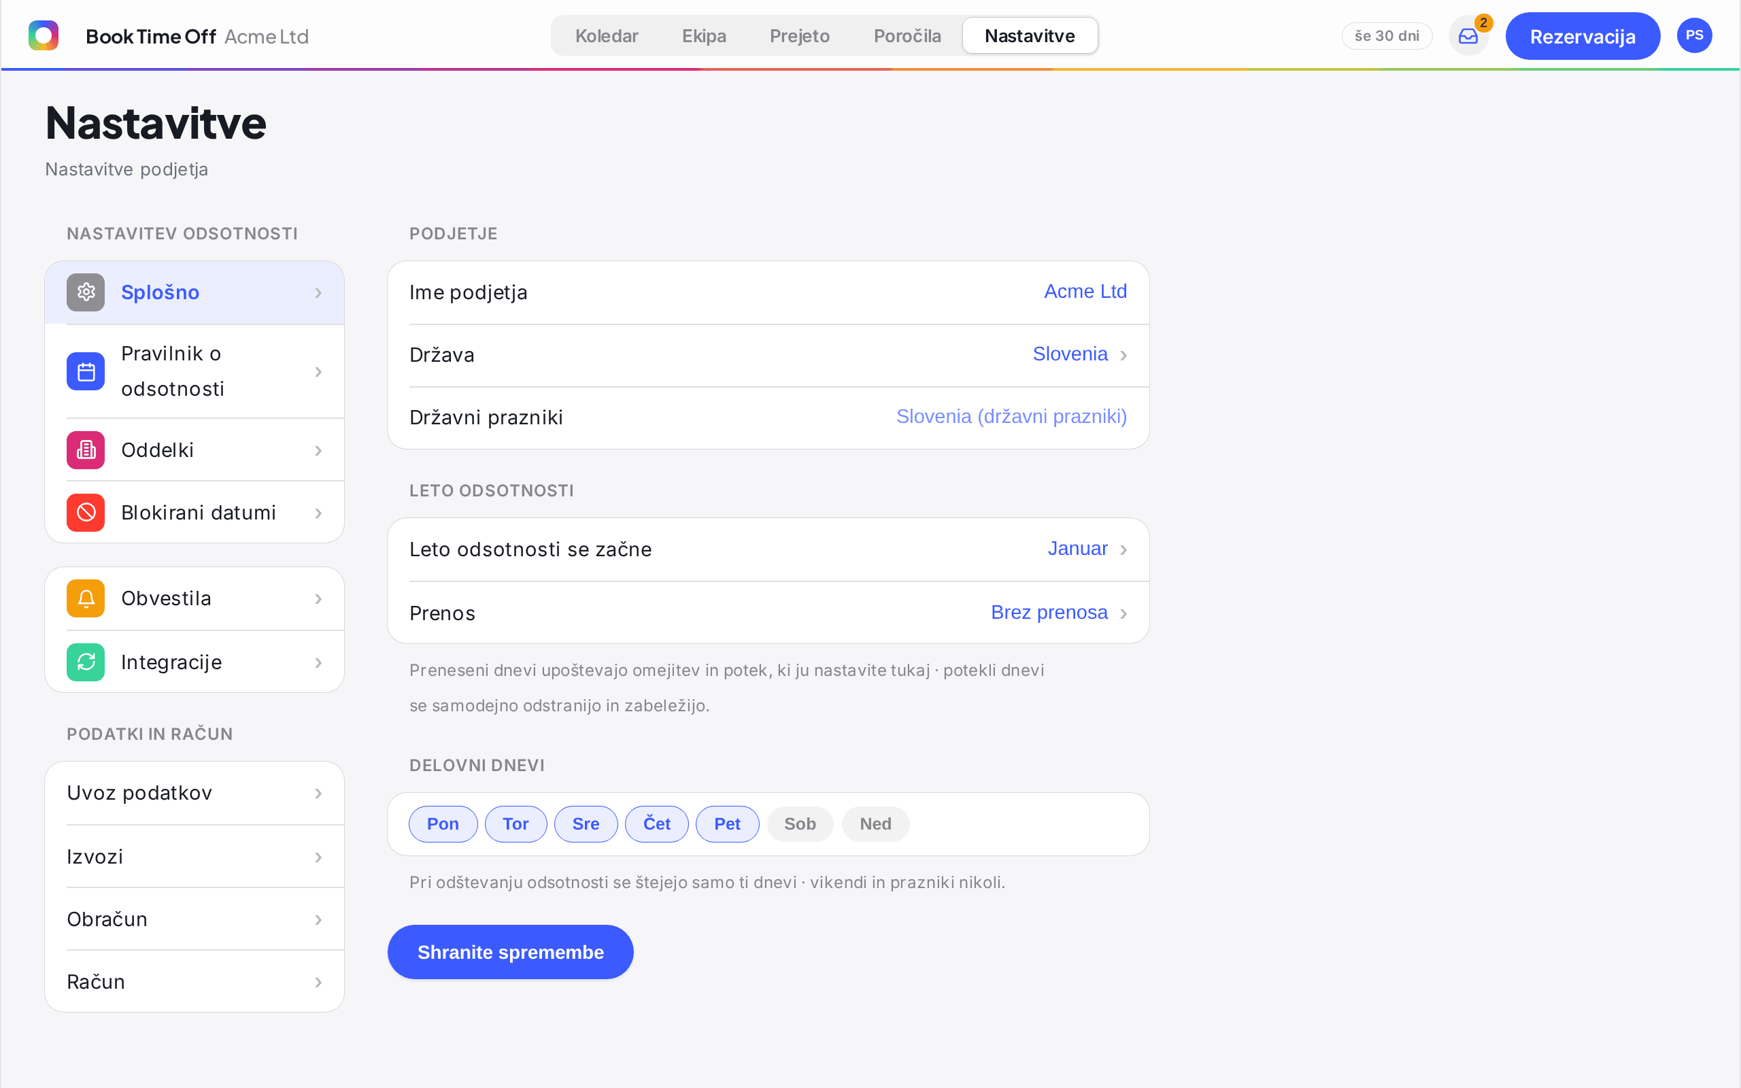Open the Država country selector
This screenshot has height=1088, width=1741.
pos(768,355)
